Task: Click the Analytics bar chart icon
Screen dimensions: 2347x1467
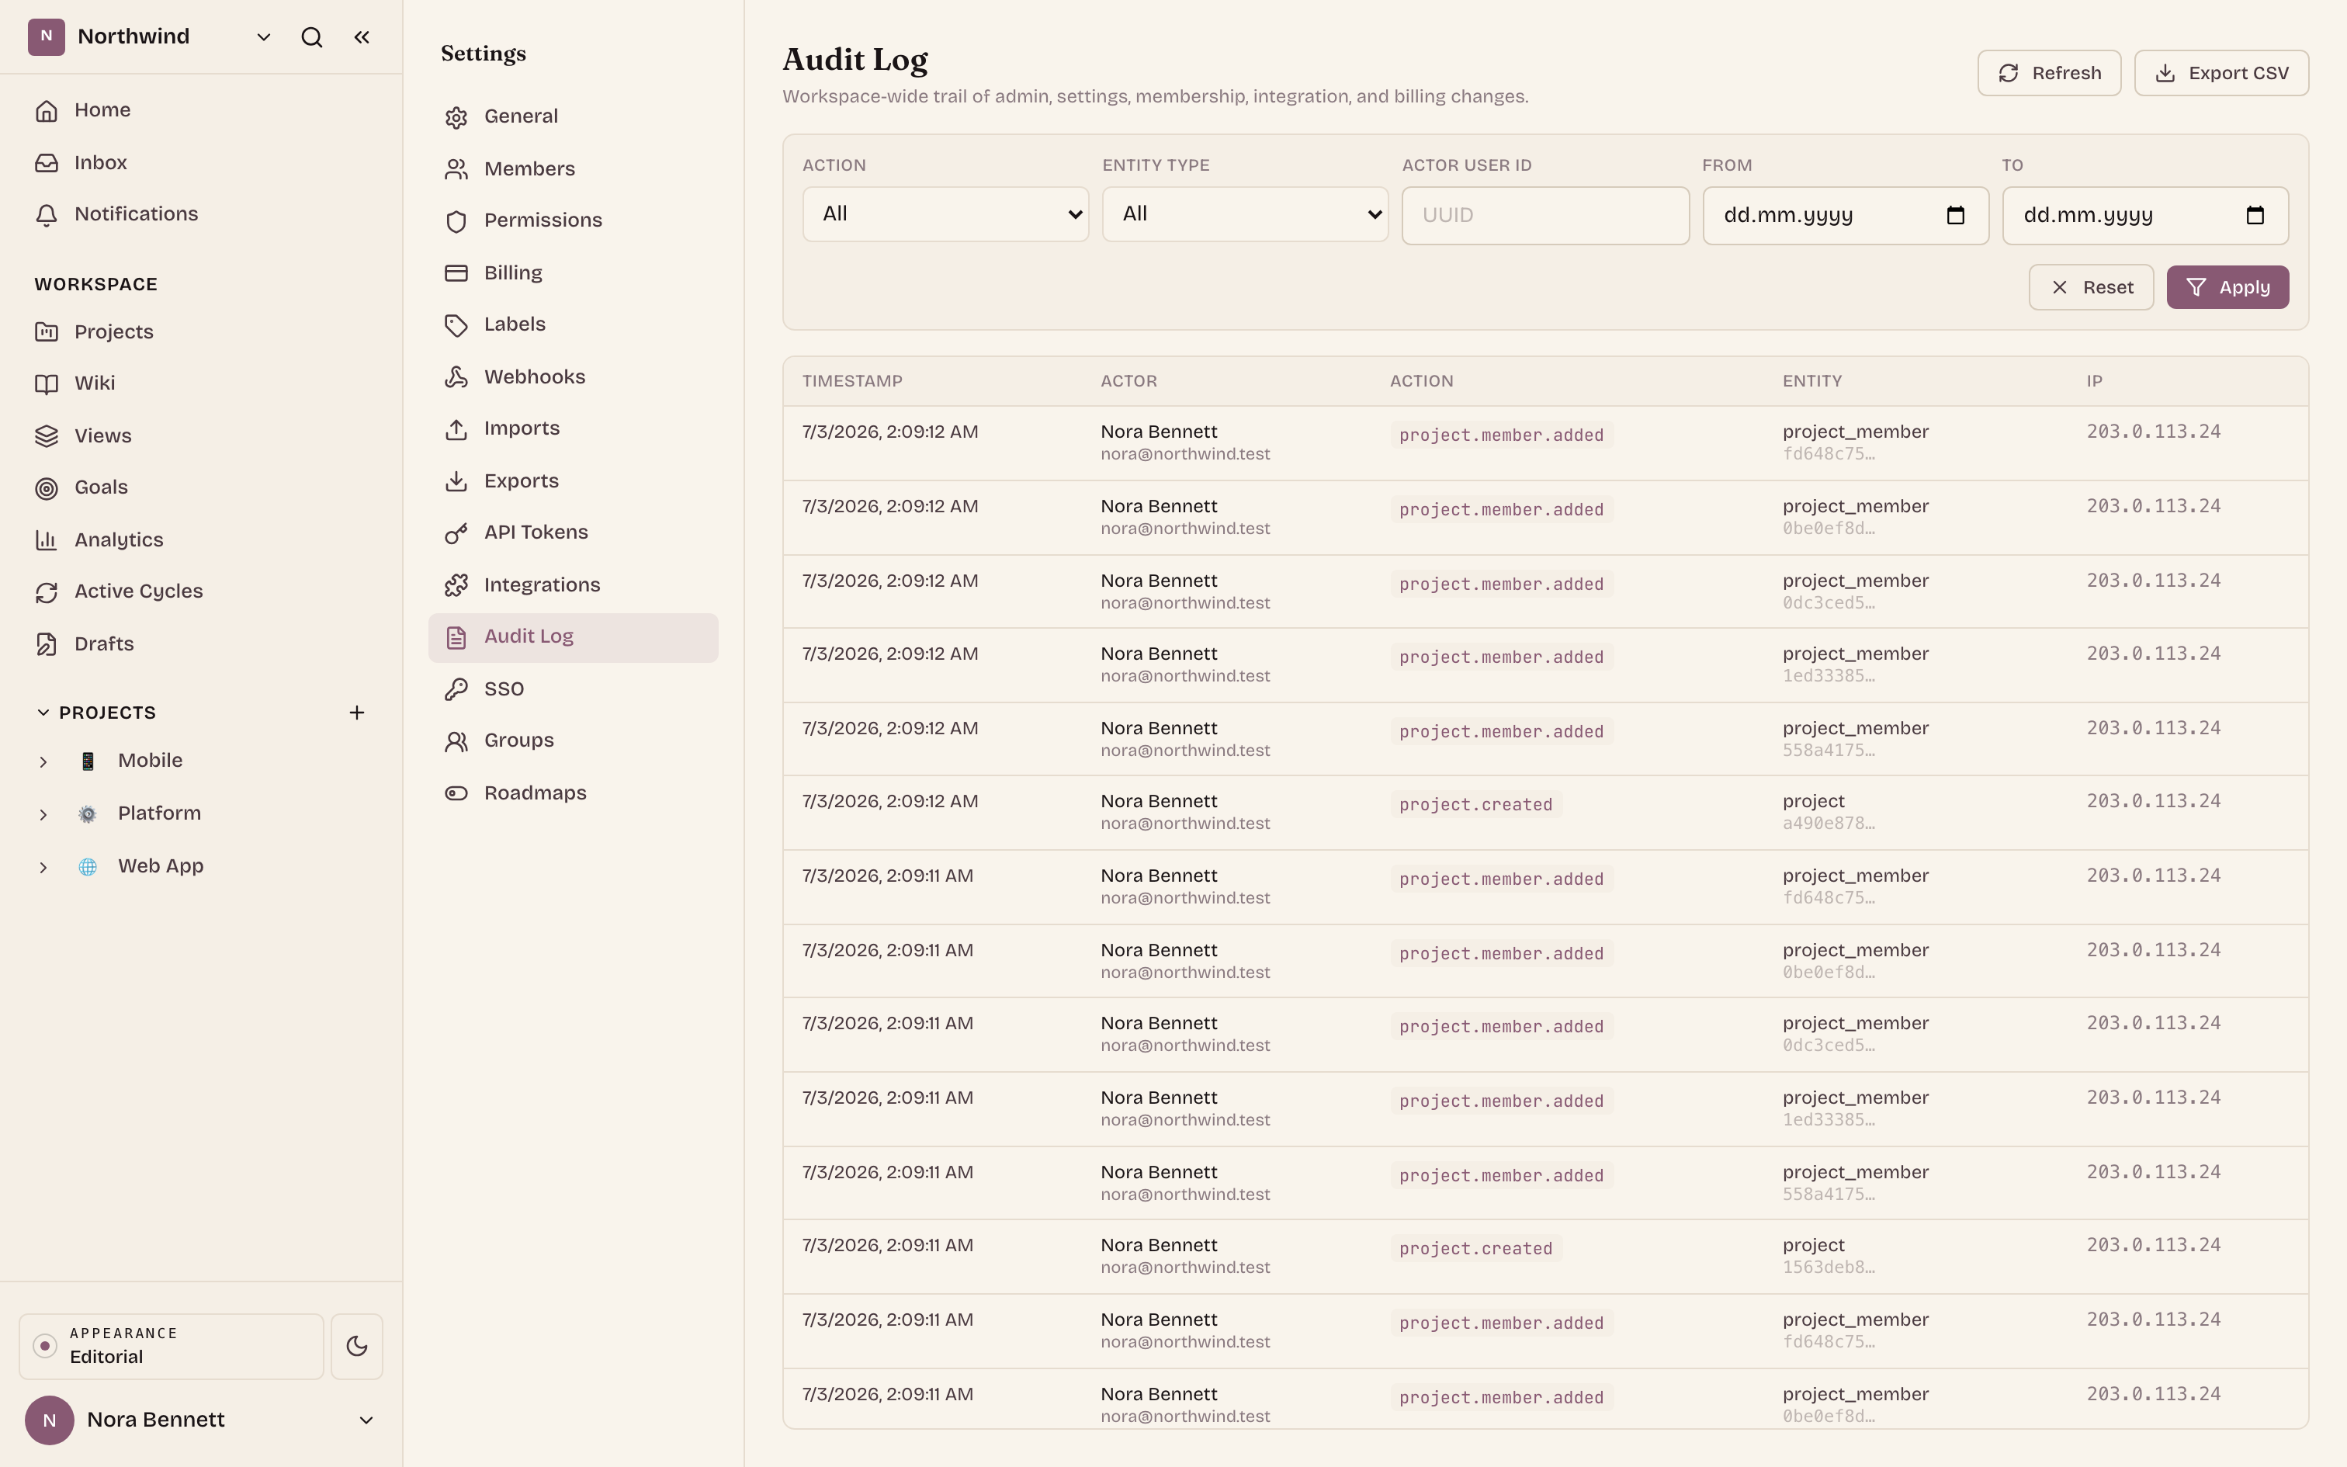Action: 47,539
